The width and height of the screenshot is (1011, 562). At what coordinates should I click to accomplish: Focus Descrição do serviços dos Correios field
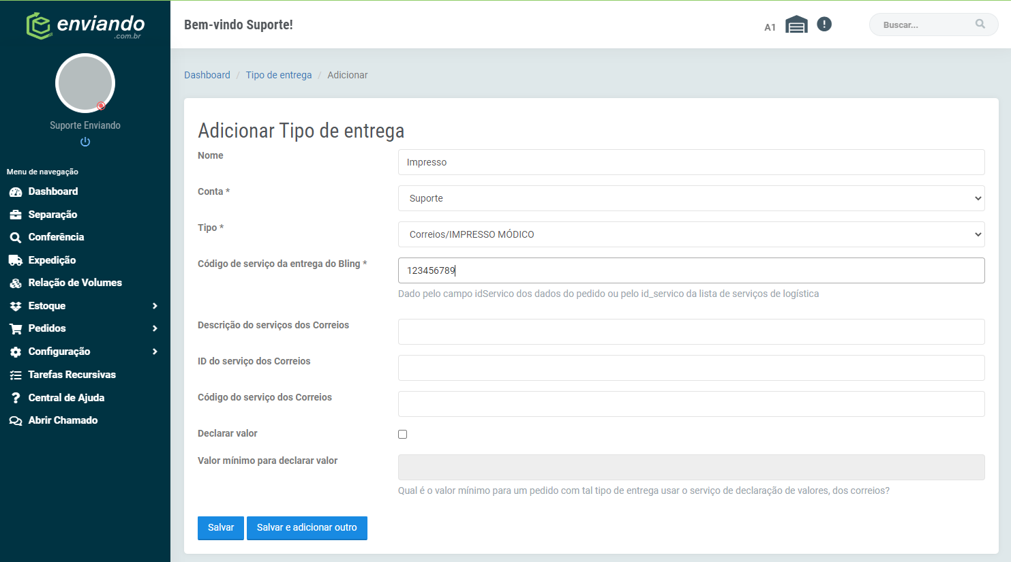[691, 332]
